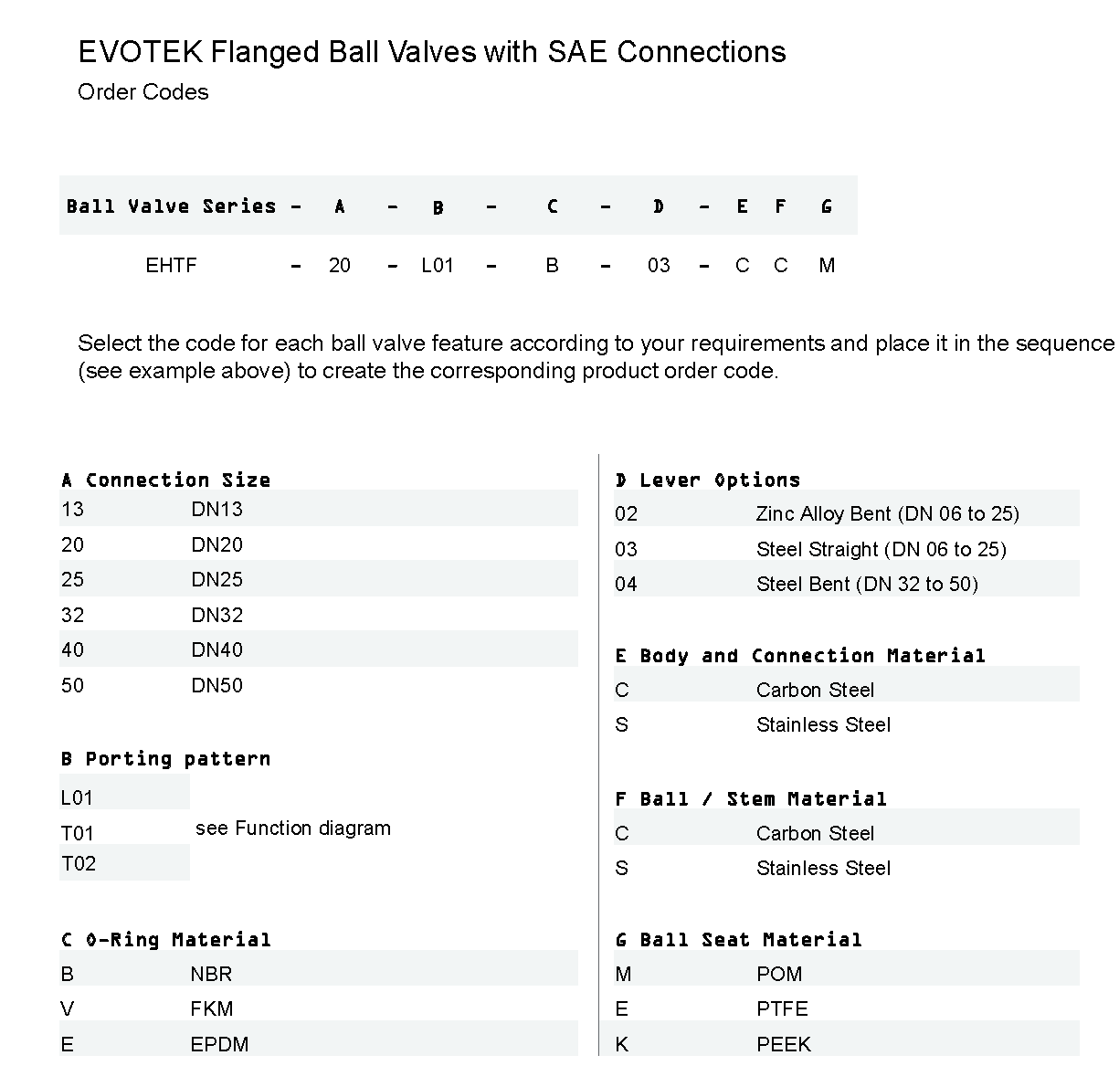Click the Order Codes subtitle

143,92
